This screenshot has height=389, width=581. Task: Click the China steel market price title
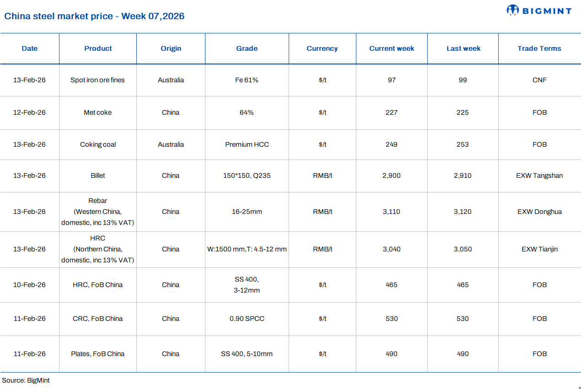pyautogui.click(x=94, y=16)
